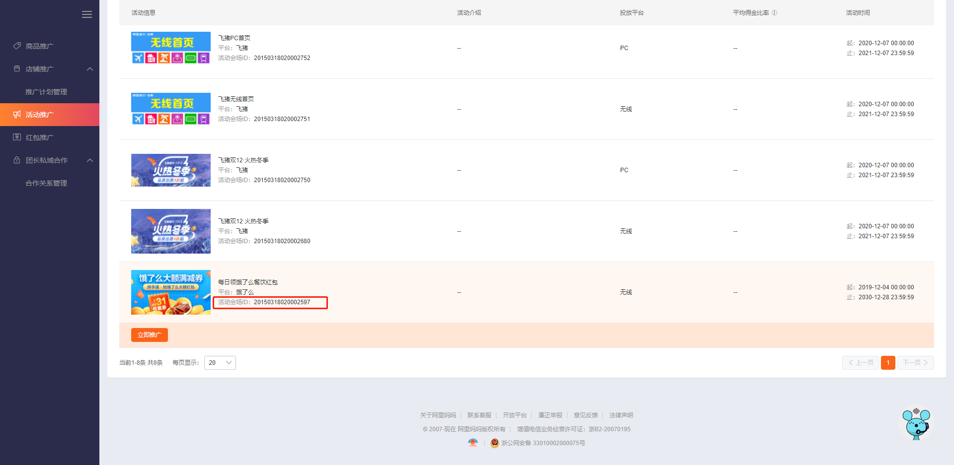
Task: Click activity ID 2015031802000​2597
Action: 282,302
